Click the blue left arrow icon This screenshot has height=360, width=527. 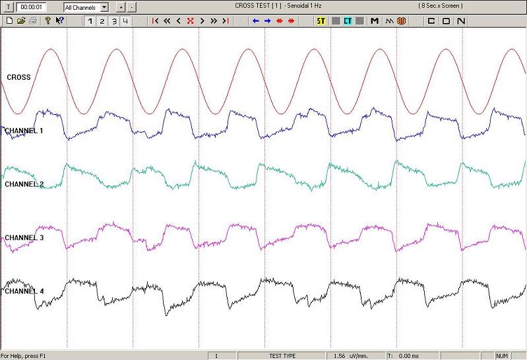tap(255, 21)
